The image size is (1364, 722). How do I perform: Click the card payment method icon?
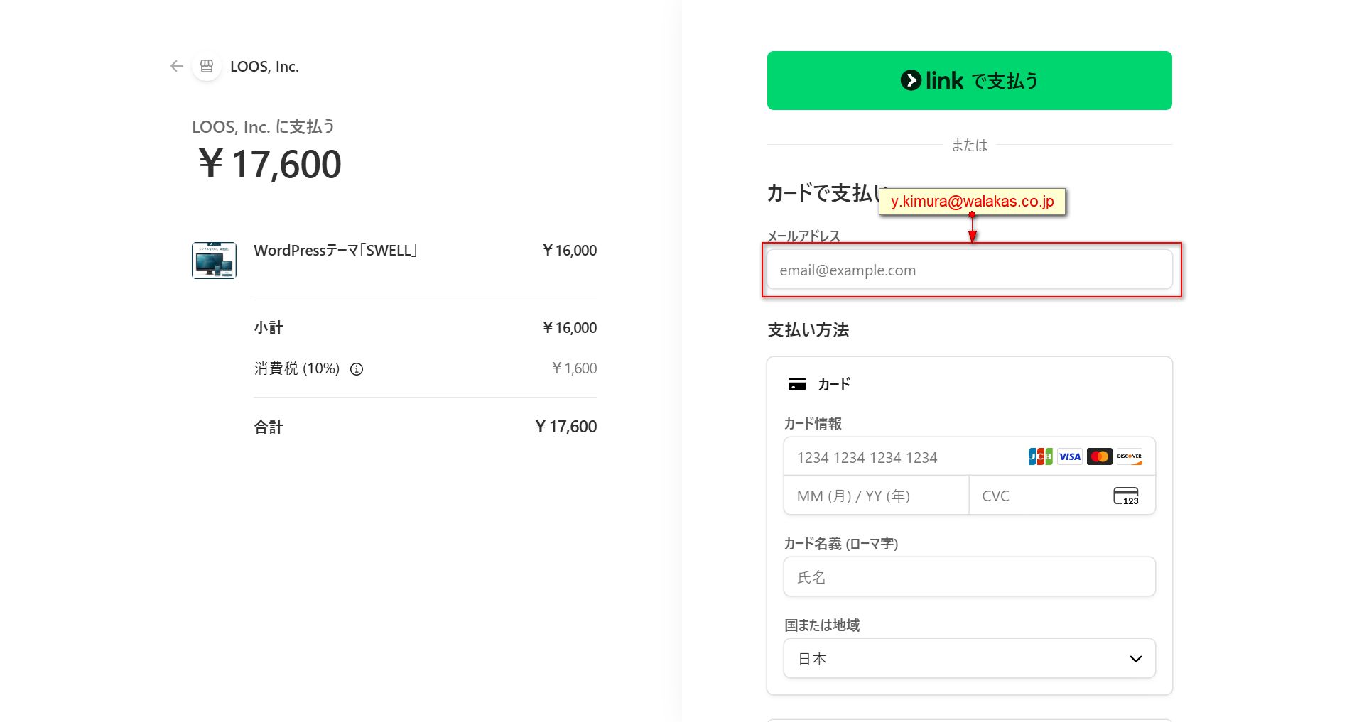click(797, 385)
